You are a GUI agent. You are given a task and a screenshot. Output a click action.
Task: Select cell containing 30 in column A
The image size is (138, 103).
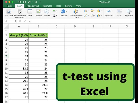point(19,64)
